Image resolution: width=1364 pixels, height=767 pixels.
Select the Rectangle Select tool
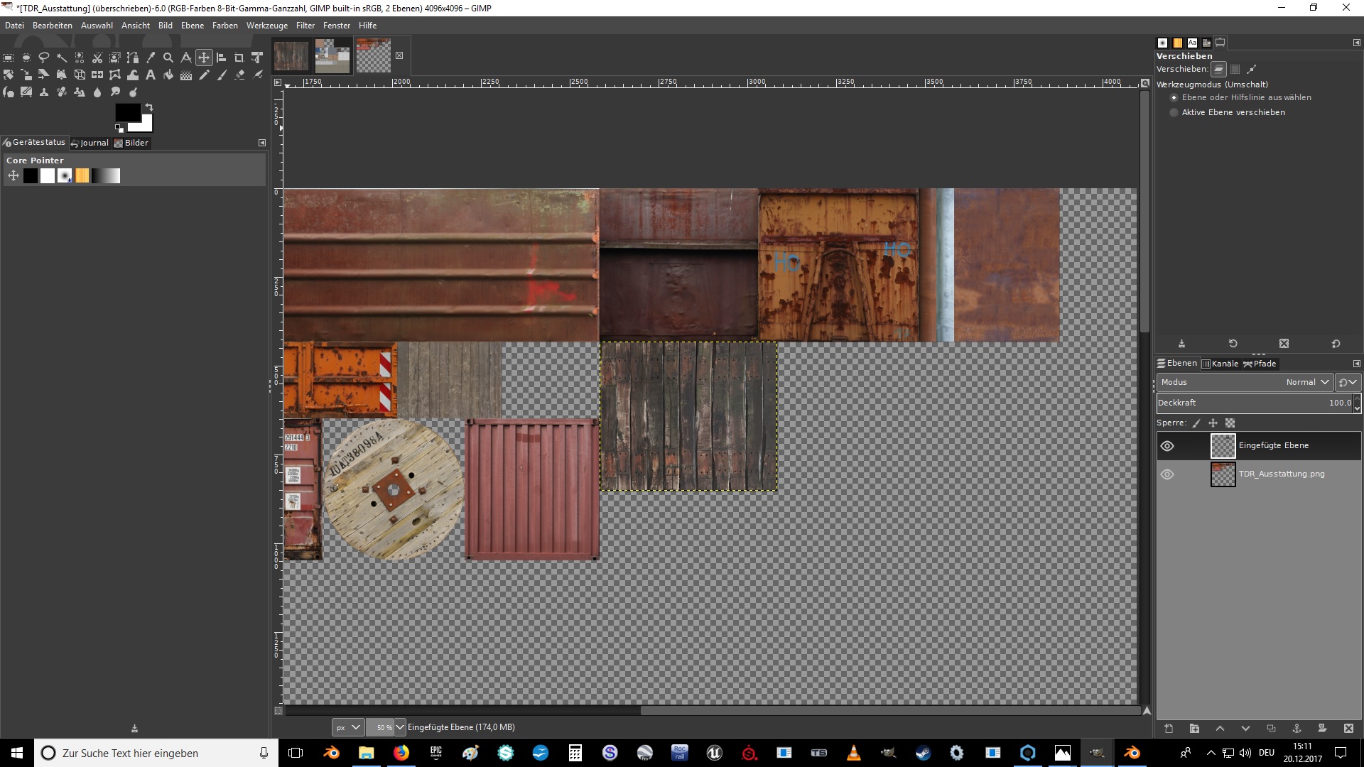tap(9, 58)
